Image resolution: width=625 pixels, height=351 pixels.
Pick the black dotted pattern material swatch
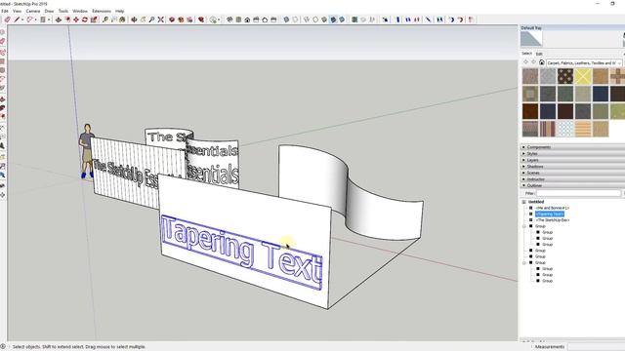[x=565, y=76]
